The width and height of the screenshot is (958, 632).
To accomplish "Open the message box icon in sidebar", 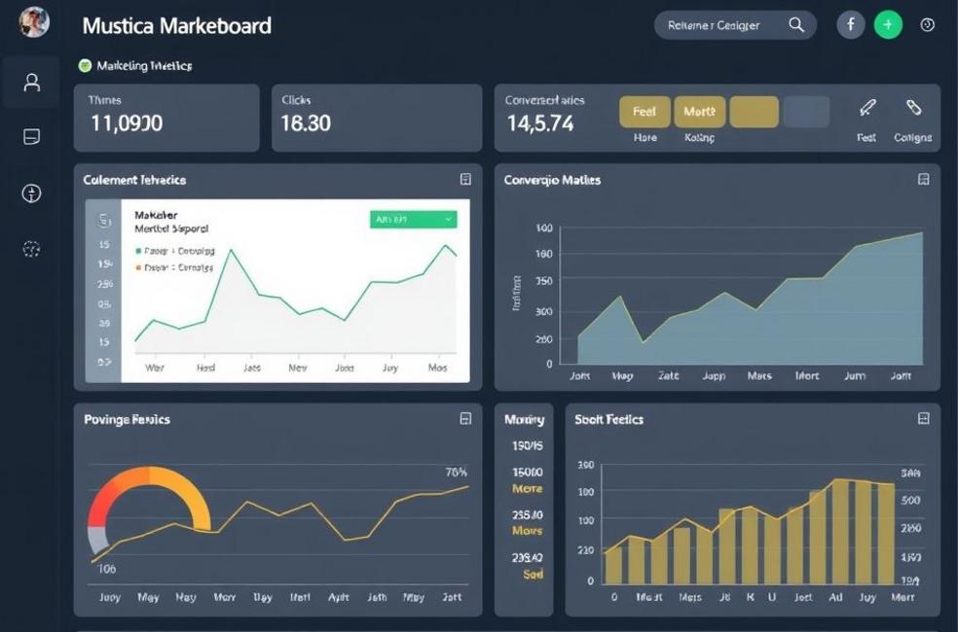I will [x=32, y=137].
